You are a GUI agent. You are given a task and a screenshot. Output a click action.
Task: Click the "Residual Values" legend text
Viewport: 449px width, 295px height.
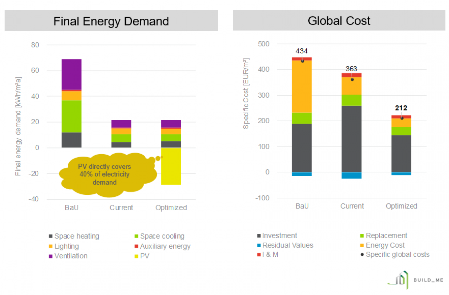coord(288,245)
